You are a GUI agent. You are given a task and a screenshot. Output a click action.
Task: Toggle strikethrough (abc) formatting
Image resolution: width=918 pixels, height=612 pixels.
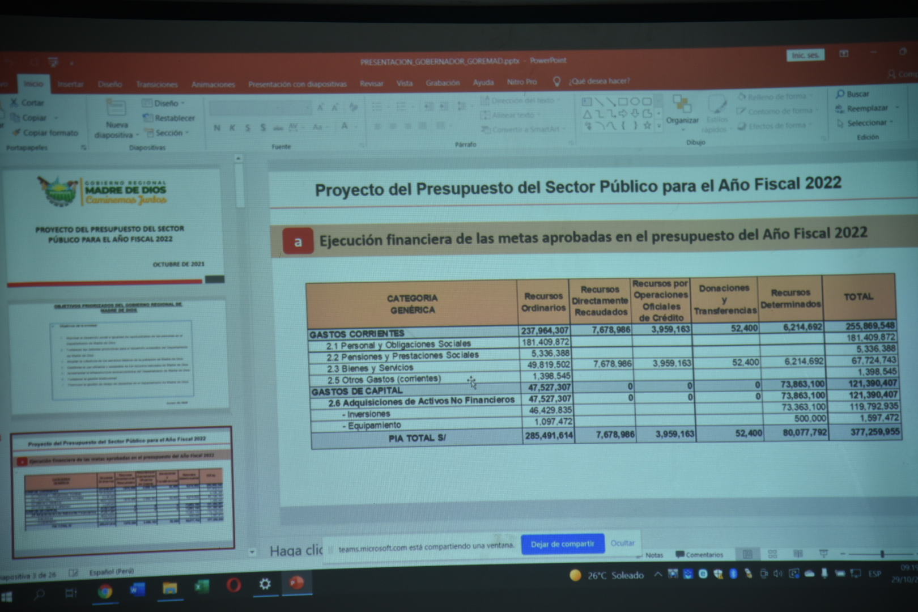pos(278,127)
